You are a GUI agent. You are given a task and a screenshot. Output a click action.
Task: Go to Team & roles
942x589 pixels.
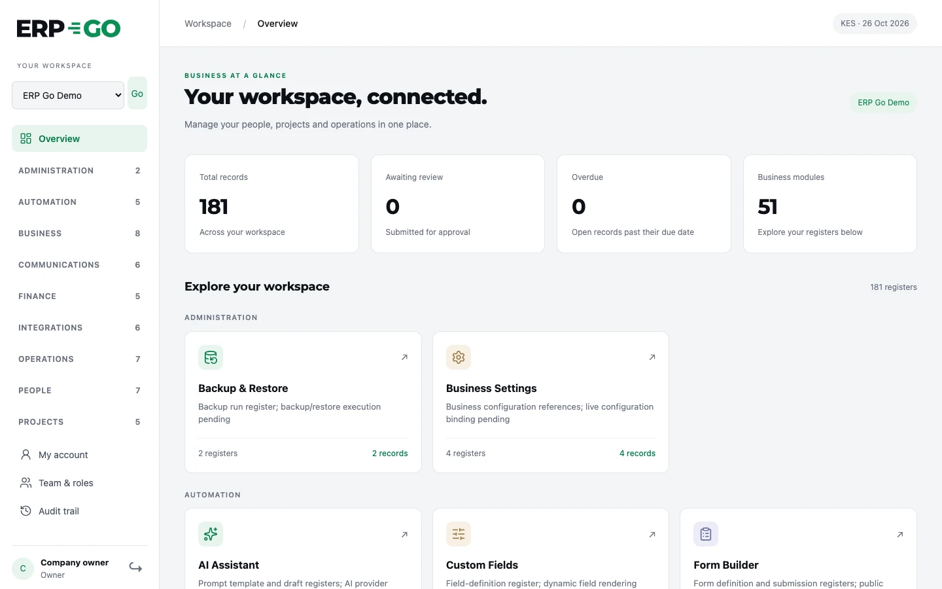tap(79, 483)
